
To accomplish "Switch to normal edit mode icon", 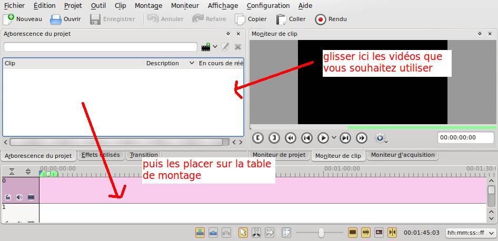I will (200, 233).
